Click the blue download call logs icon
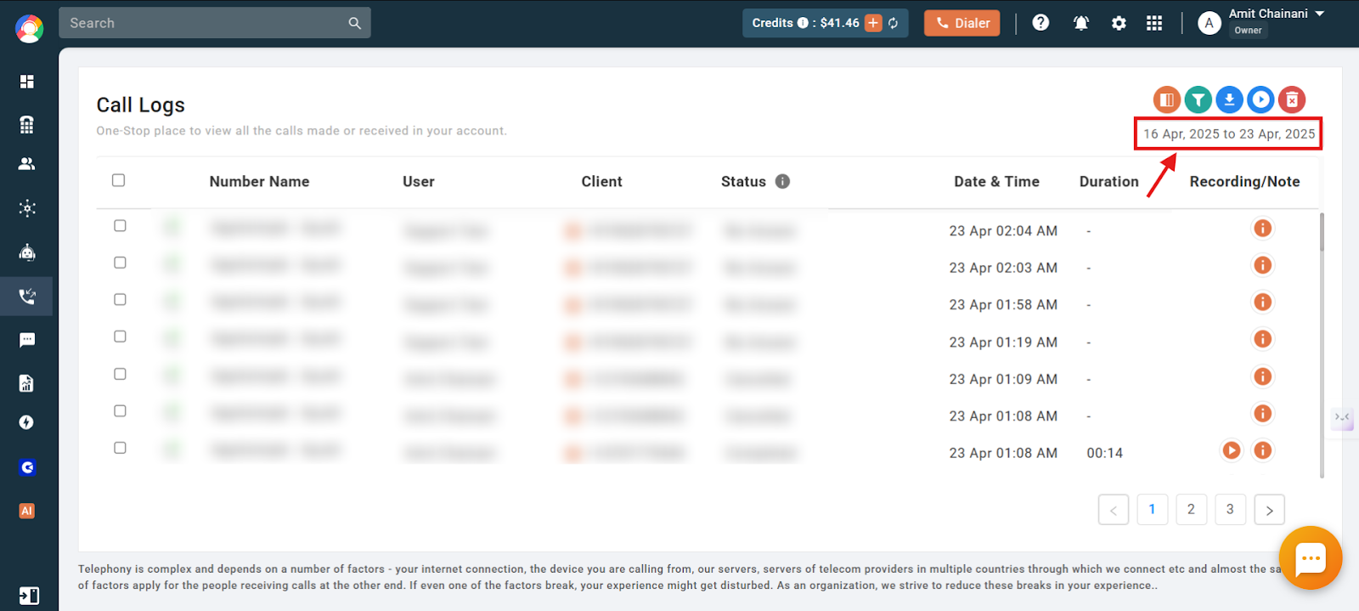 pos(1229,99)
